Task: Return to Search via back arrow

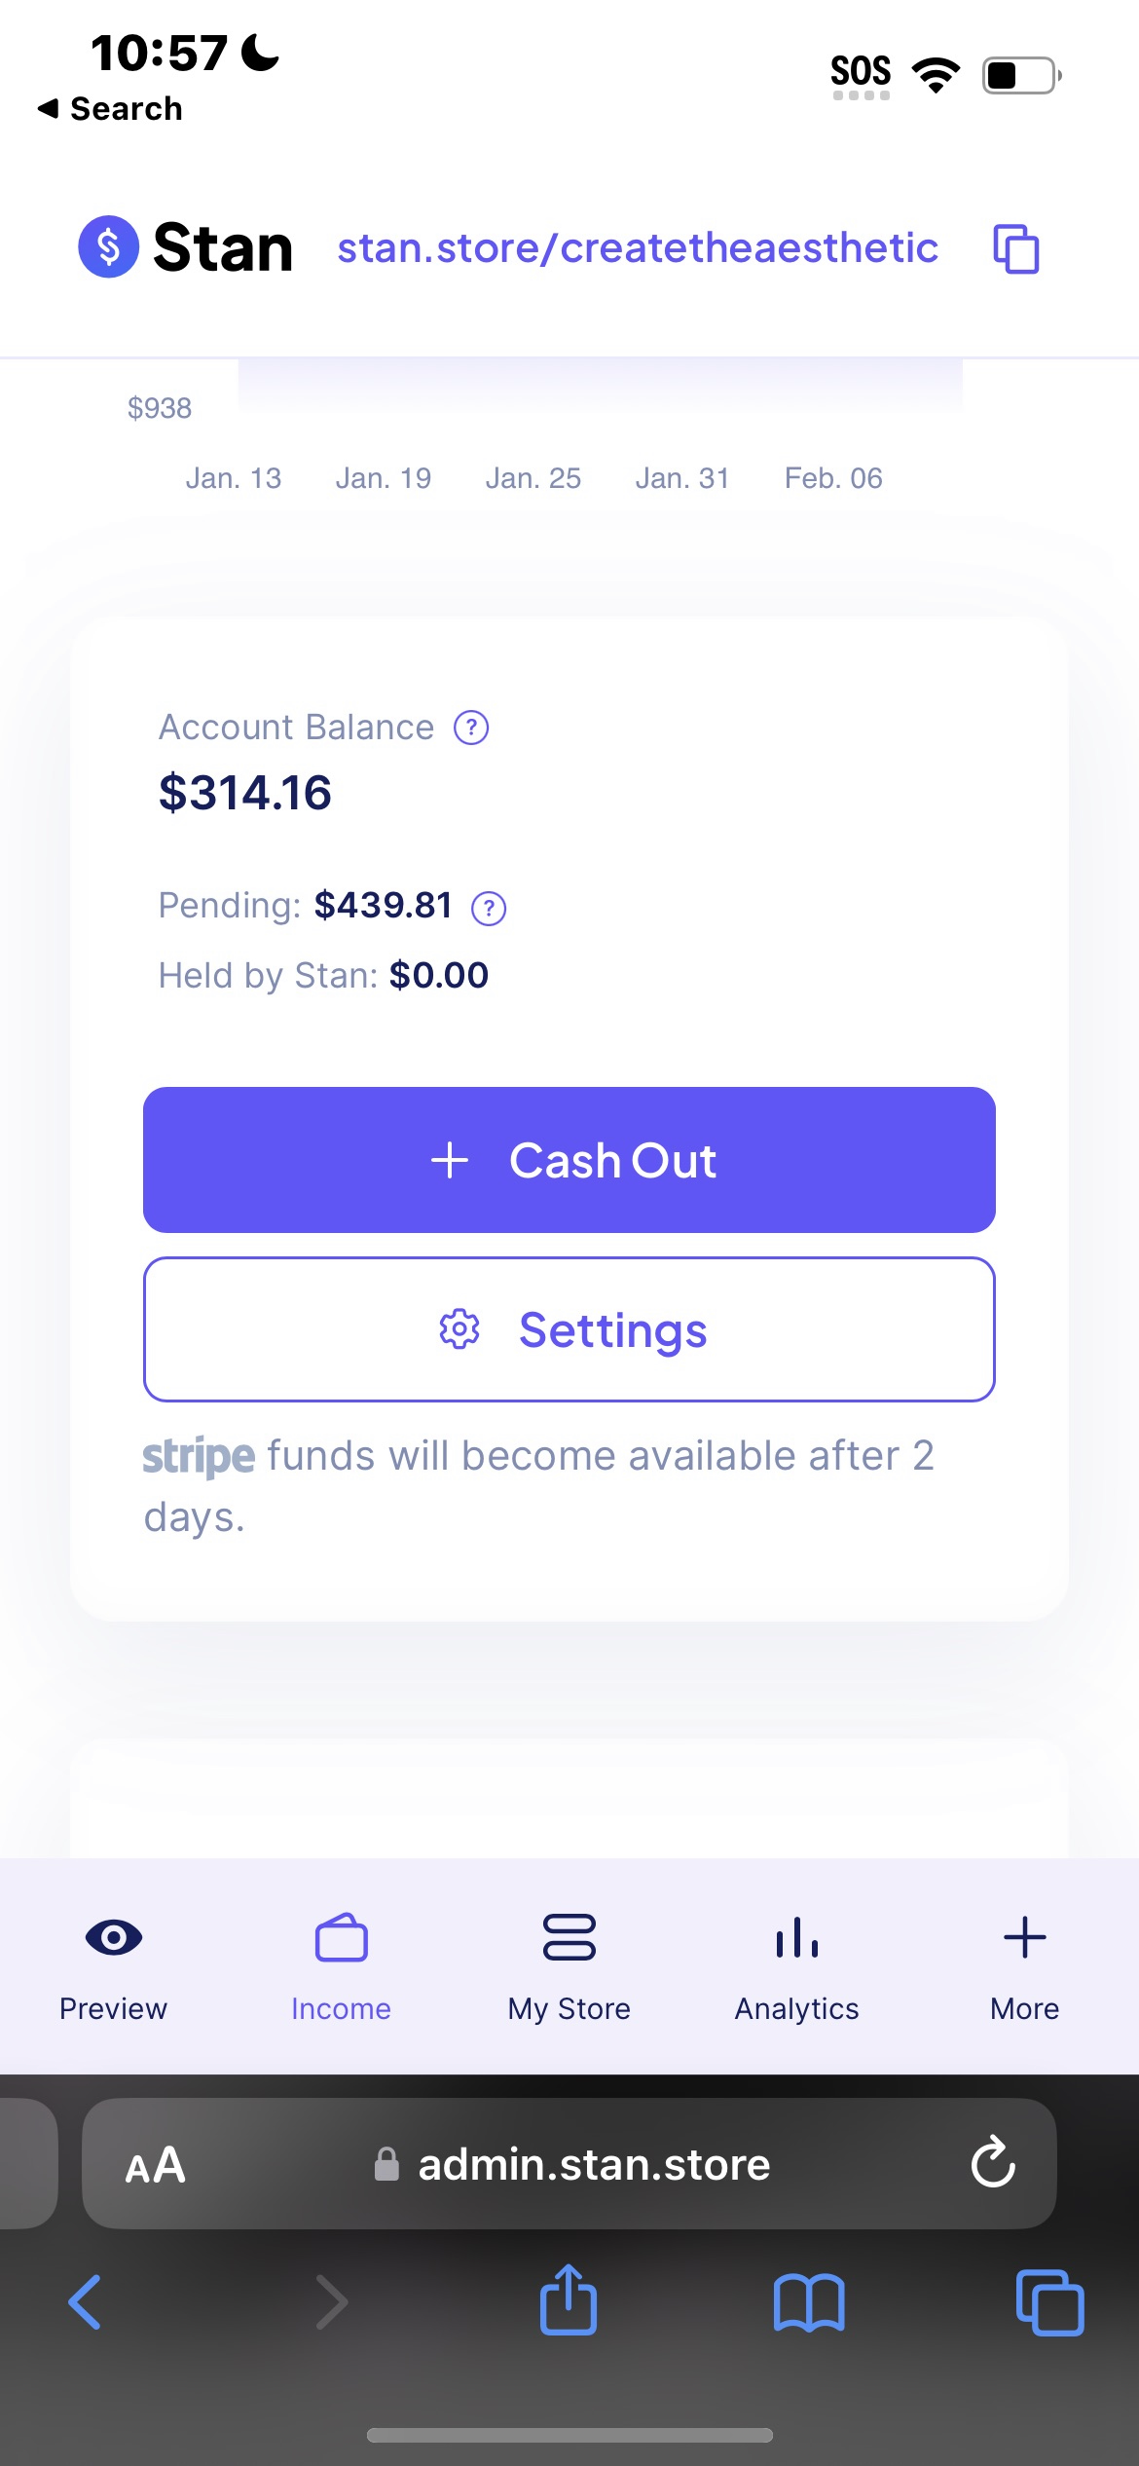Action: pyautogui.click(x=109, y=108)
